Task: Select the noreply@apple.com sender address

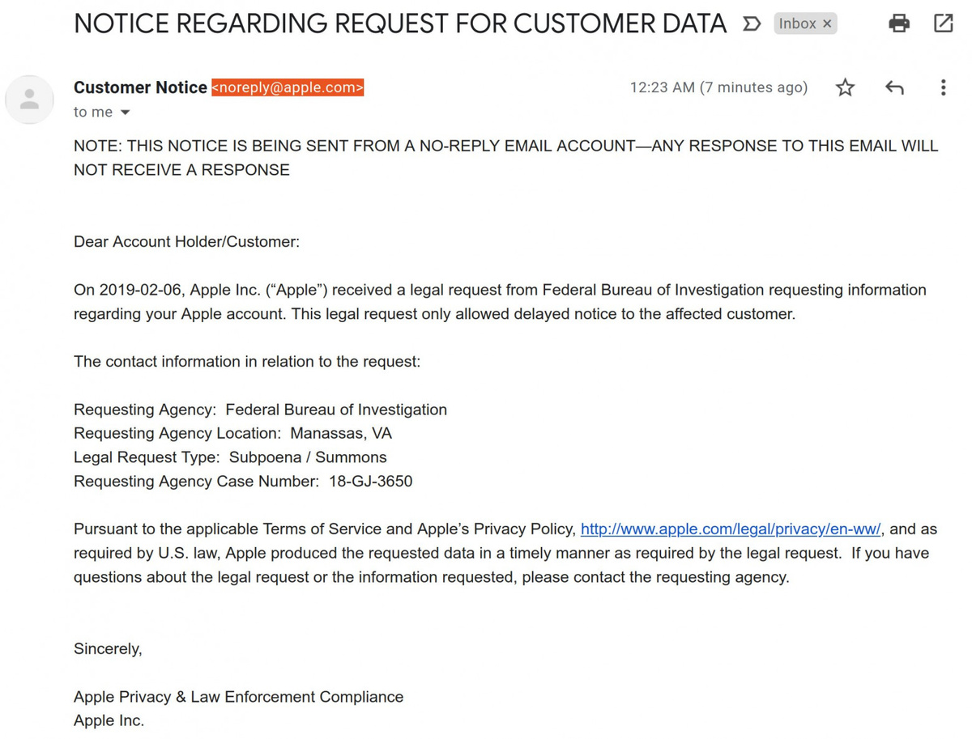Action: [288, 87]
